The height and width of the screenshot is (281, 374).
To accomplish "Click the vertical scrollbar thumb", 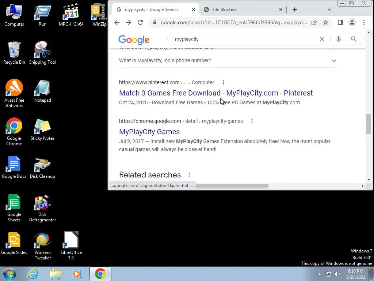I will (369, 124).
